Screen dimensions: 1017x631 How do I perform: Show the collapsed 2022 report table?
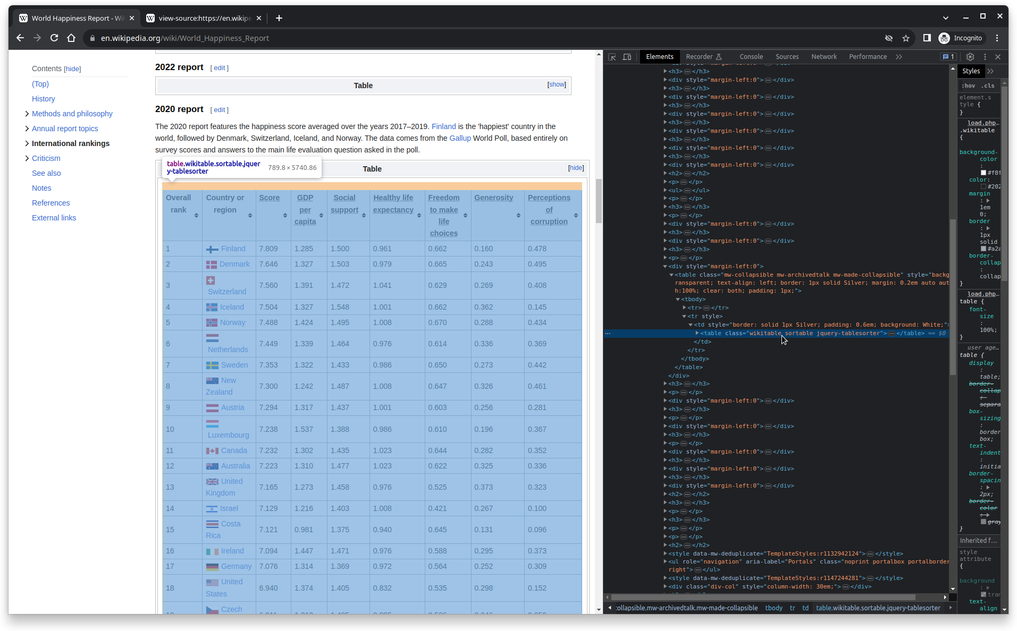(x=557, y=84)
